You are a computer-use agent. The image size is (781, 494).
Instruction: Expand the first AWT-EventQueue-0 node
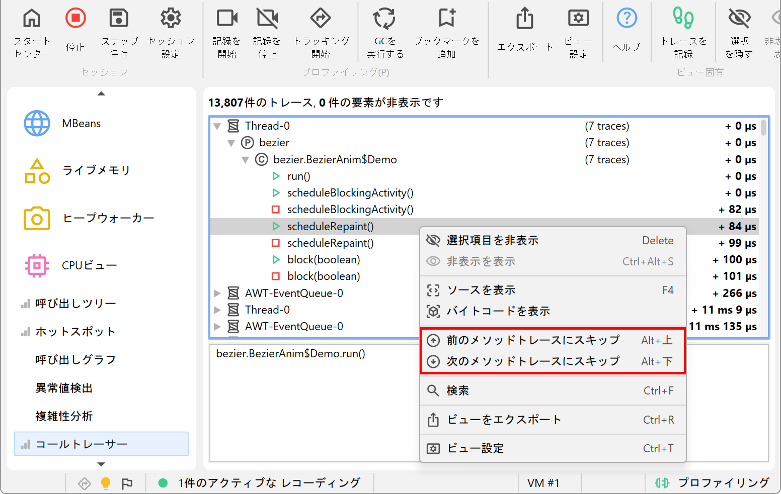tap(217, 293)
